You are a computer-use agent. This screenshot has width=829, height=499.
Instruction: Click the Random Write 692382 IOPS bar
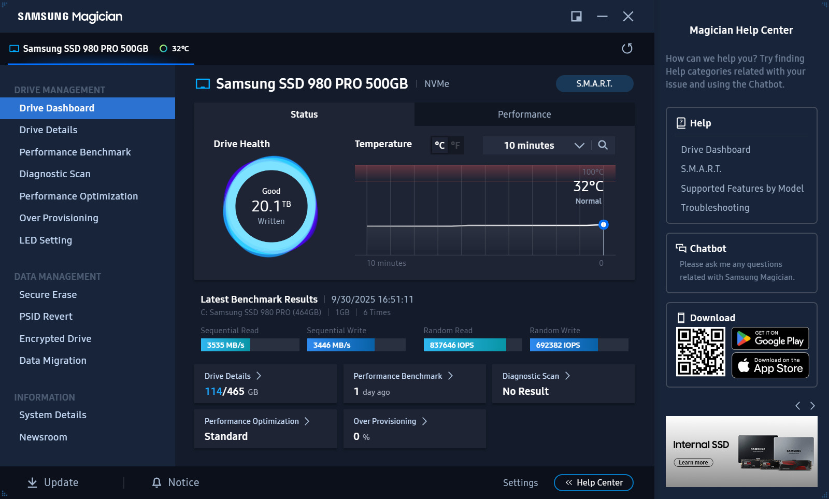pyautogui.click(x=579, y=345)
